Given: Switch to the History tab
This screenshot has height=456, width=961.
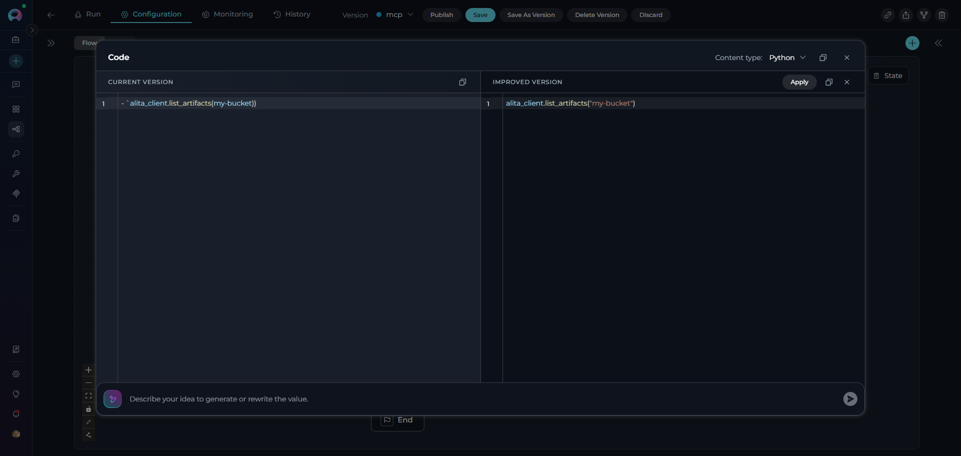Looking at the screenshot, I should (x=292, y=15).
